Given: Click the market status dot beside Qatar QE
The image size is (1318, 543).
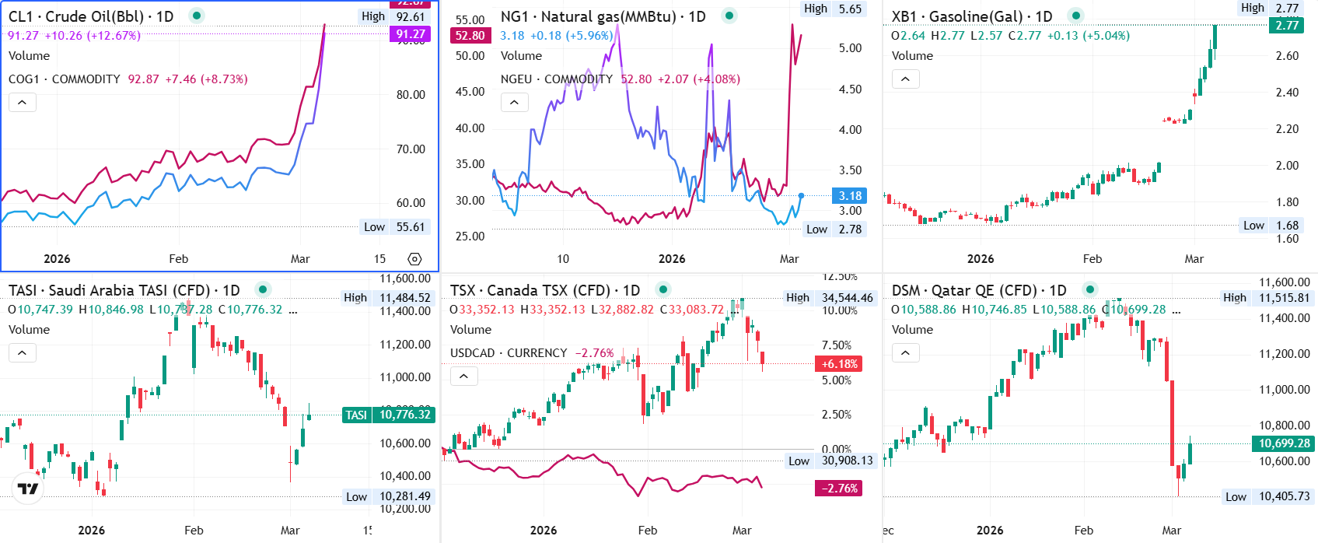Looking at the screenshot, I should point(1090,289).
